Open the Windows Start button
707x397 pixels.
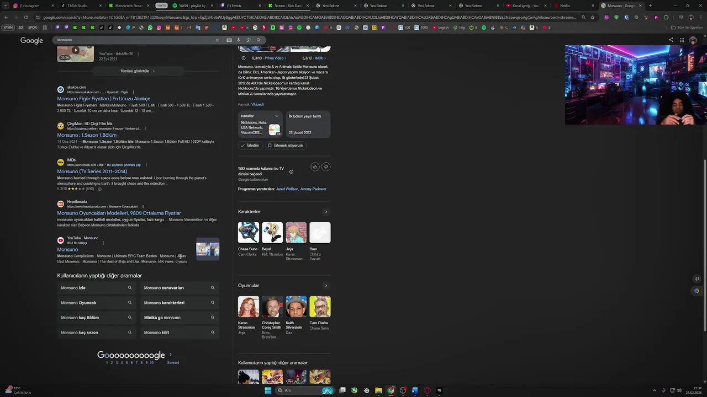coord(268,390)
